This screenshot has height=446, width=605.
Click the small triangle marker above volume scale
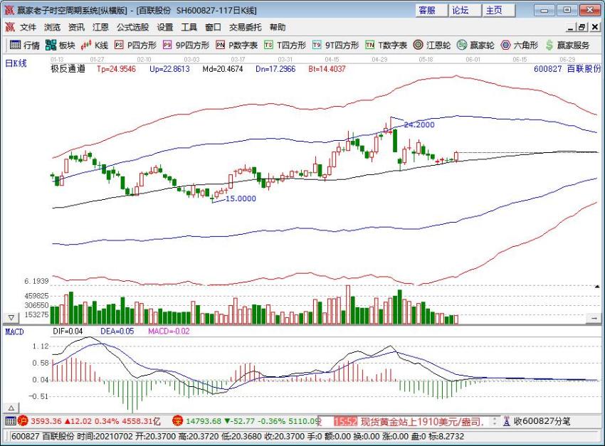coord(597,287)
